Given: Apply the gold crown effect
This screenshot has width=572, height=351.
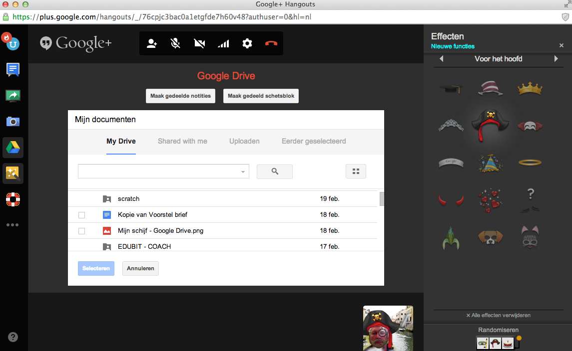Looking at the screenshot, I should click(x=530, y=88).
